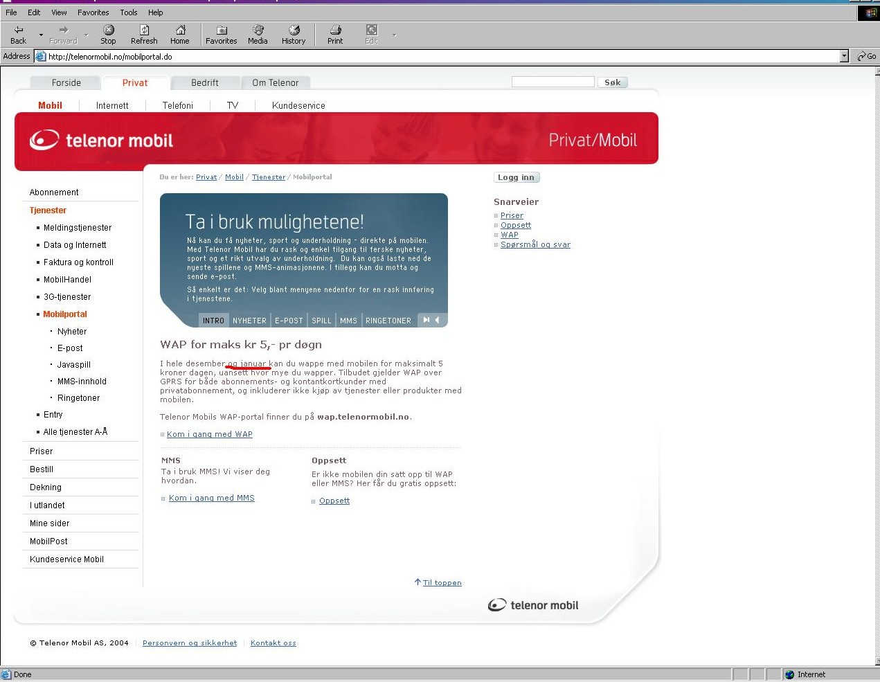The image size is (880, 682).
Task: Open the View menu
Action: [x=60, y=12]
